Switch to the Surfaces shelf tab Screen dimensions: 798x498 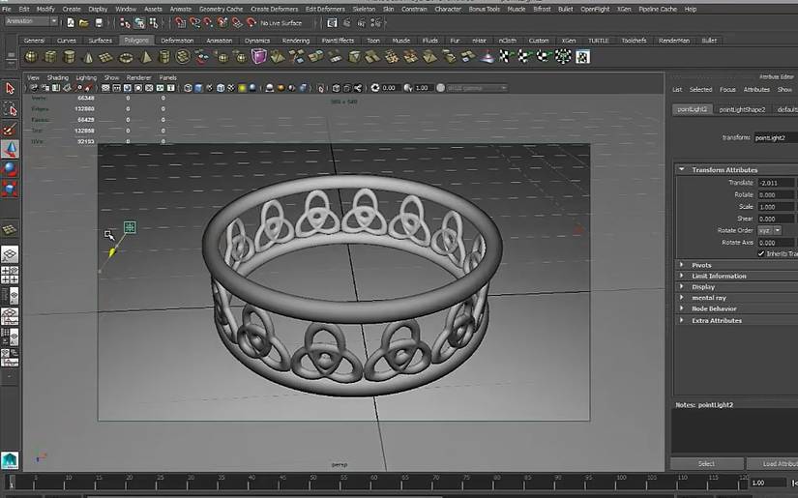pos(100,41)
